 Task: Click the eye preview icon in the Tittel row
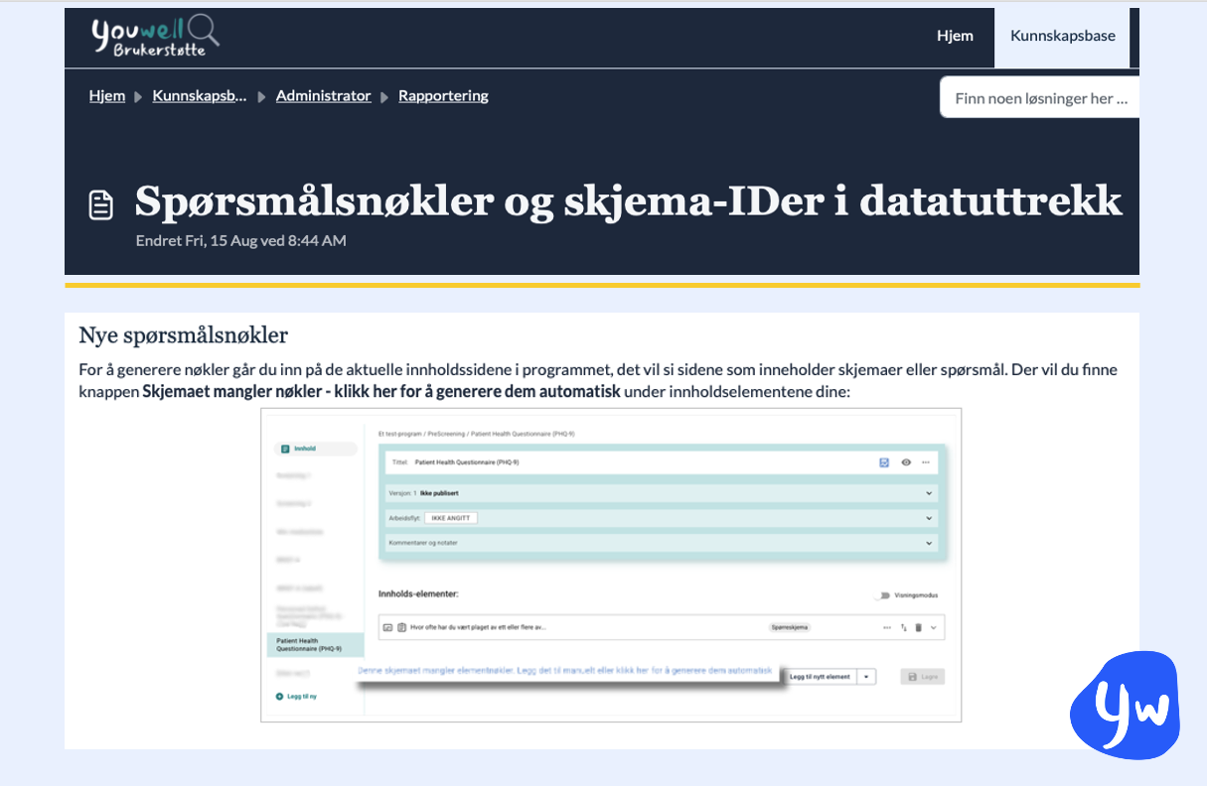pos(906,462)
